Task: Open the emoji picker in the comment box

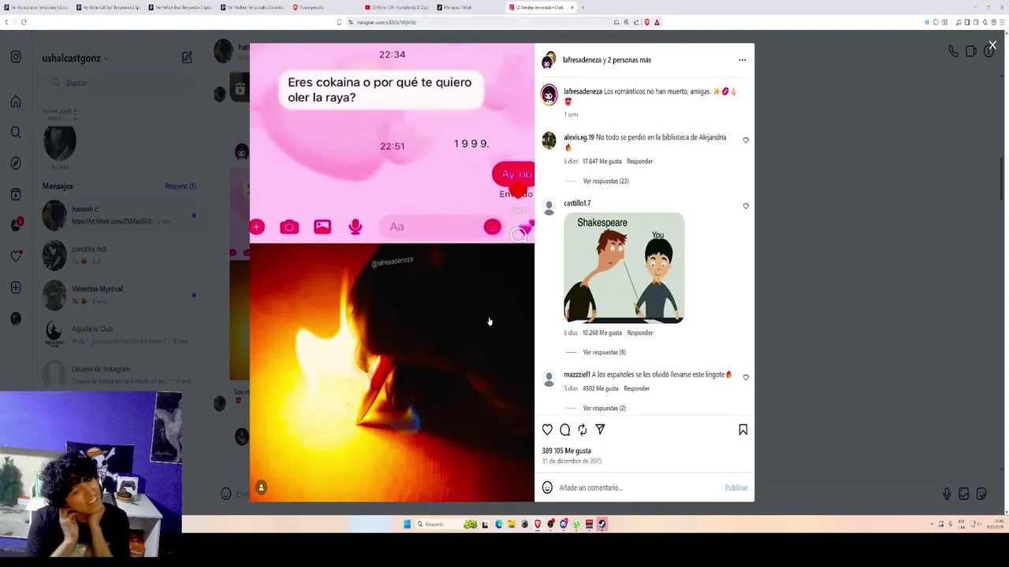Action: pos(547,487)
